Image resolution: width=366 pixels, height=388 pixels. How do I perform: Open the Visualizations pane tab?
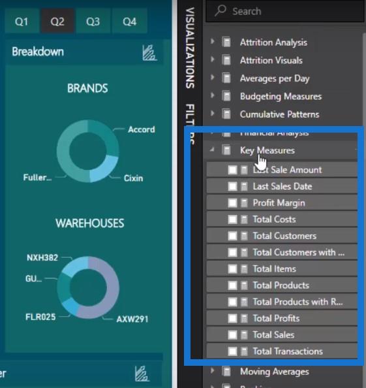pos(190,48)
